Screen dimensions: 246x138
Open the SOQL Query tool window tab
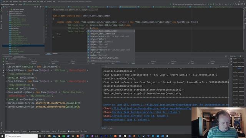62,131
